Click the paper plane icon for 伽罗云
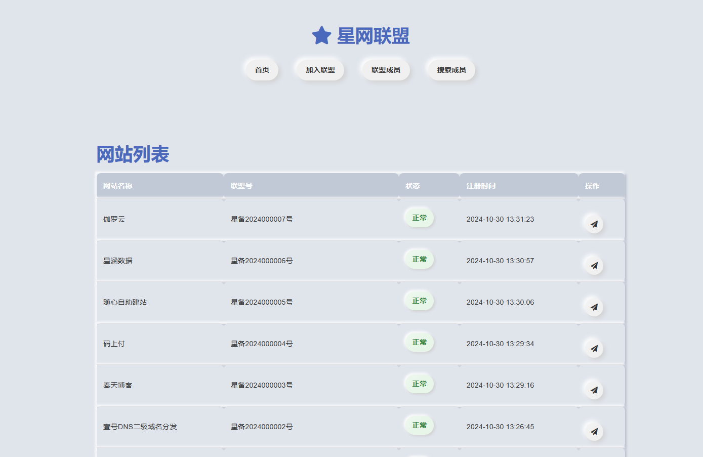Image resolution: width=703 pixels, height=457 pixels. click(x=594, y=224)
